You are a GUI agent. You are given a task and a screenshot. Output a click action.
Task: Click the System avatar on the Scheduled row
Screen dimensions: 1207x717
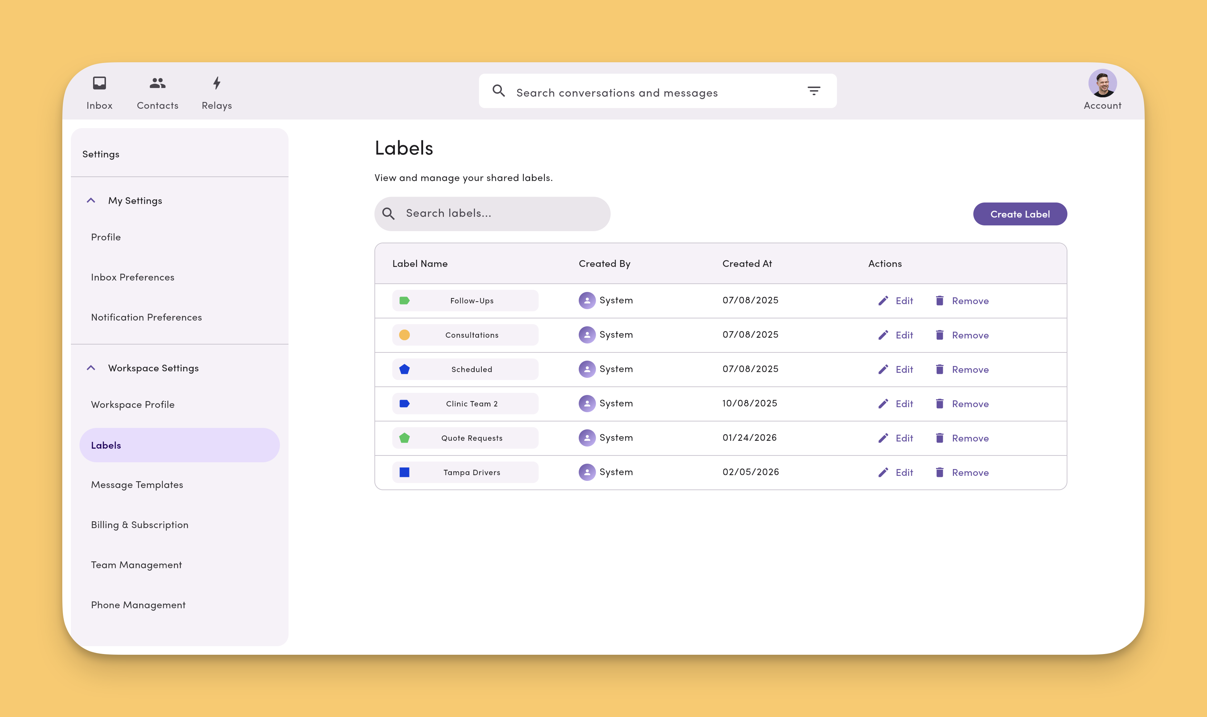click(x=586, y=369)
